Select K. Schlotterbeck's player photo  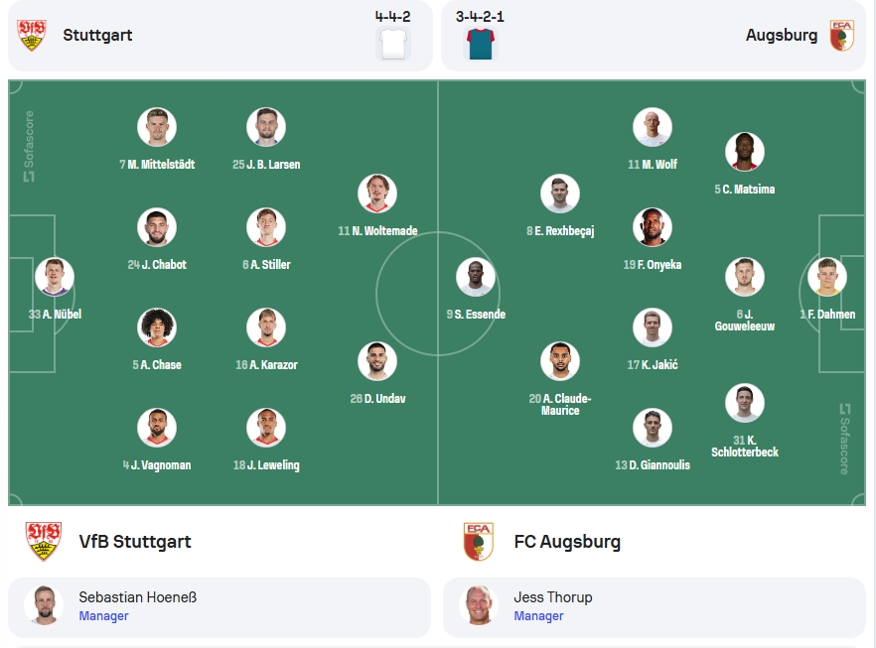tap(745, 403)
